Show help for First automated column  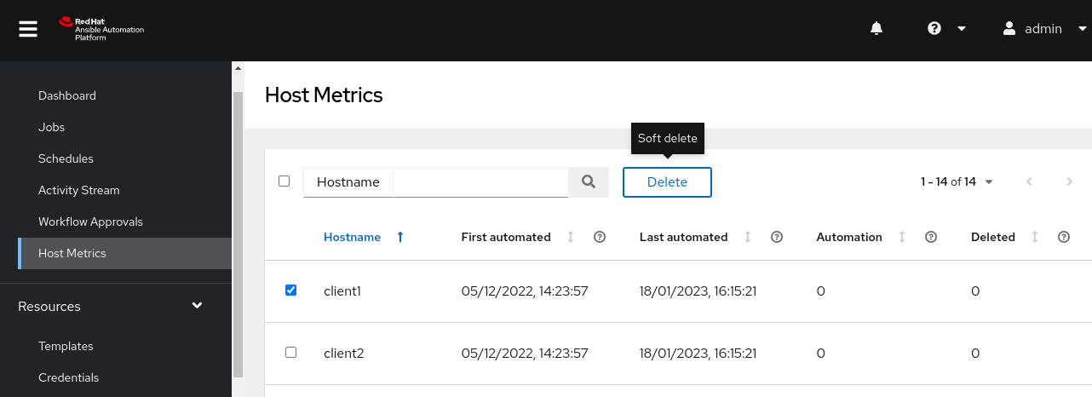click(x=600, y=237)
